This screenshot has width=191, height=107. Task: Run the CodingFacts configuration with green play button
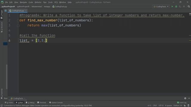point(172,7)
